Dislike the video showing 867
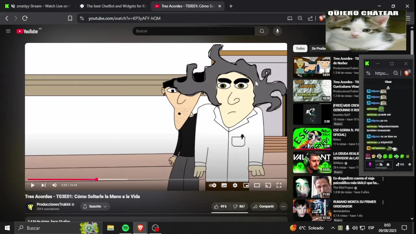Viewport: 416px width, 234px height. pos(239,206)
